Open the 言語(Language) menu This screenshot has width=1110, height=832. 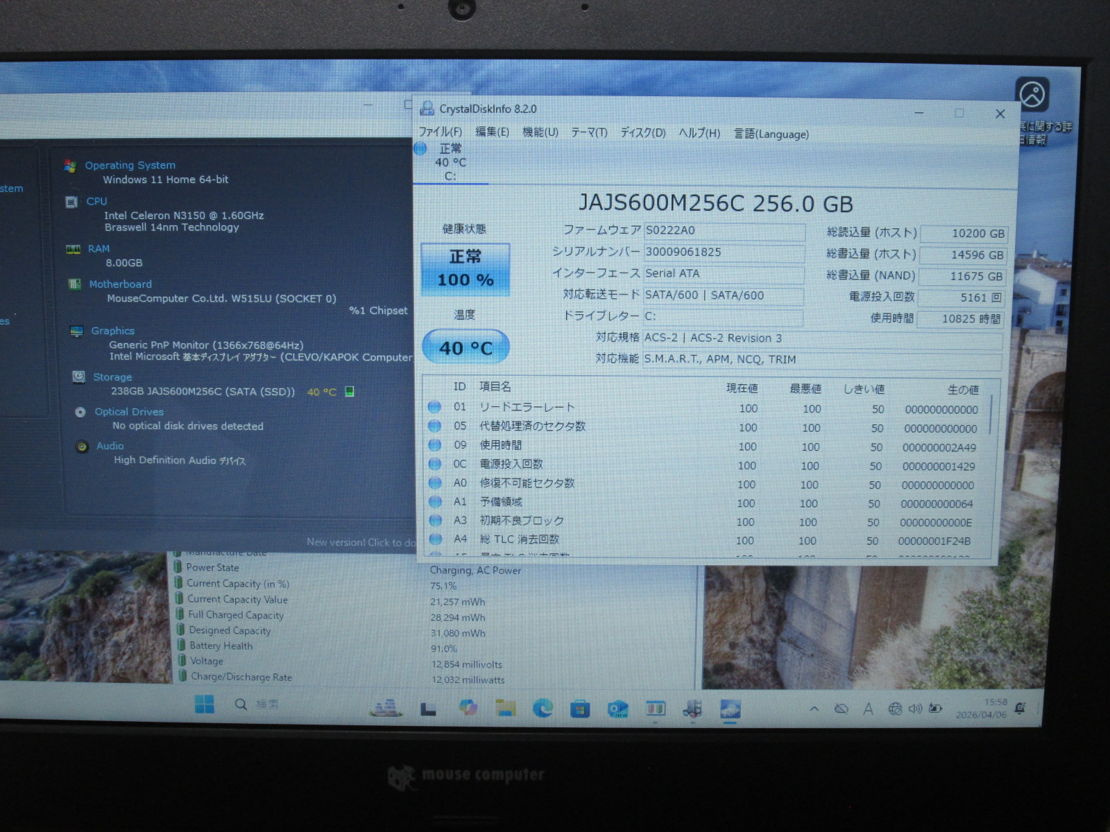click(x=771, y=134)
